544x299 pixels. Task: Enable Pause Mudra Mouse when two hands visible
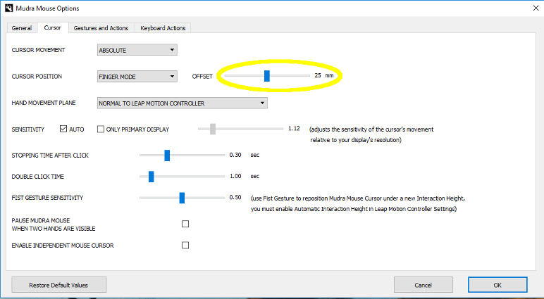pos(185,224)
